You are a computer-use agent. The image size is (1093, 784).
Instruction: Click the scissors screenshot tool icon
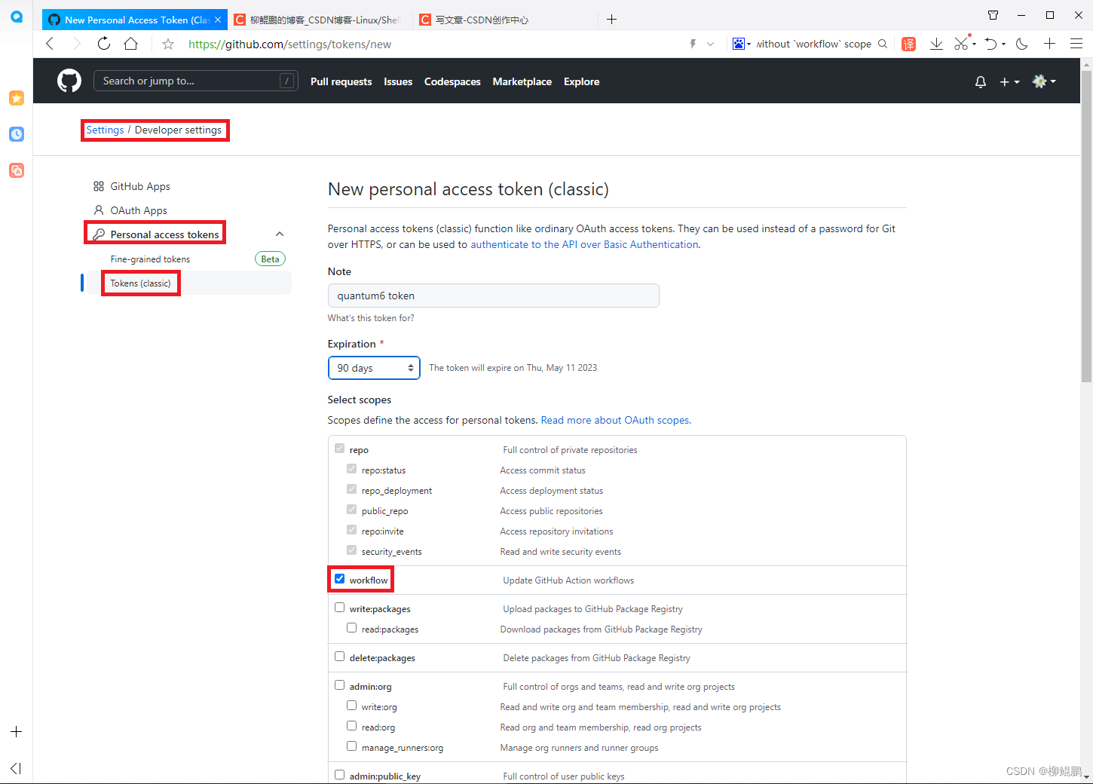click(961, 44)
